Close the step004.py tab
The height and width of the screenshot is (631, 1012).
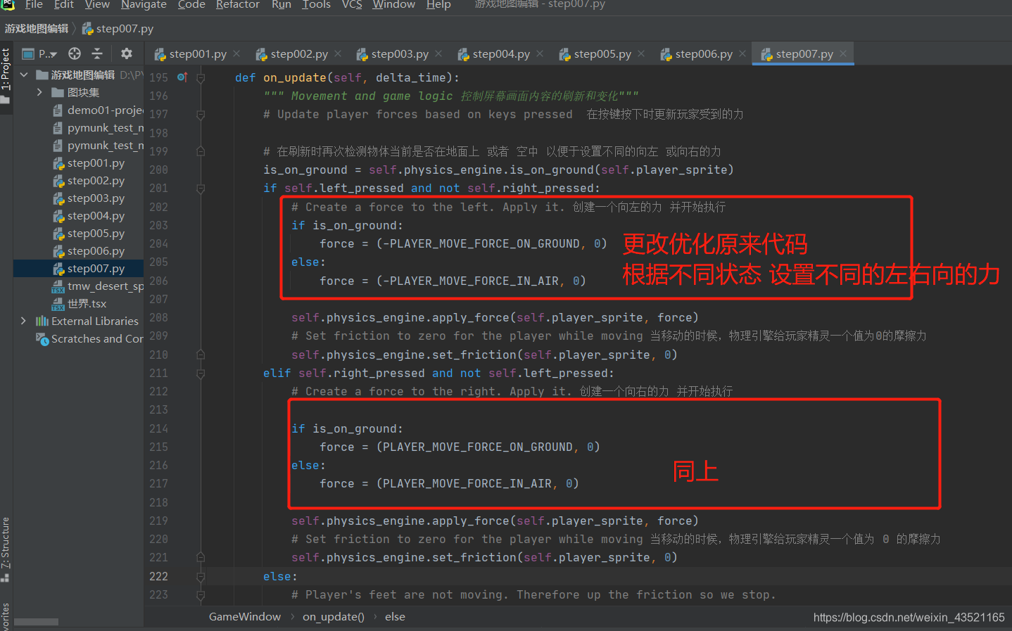[540, 54]
